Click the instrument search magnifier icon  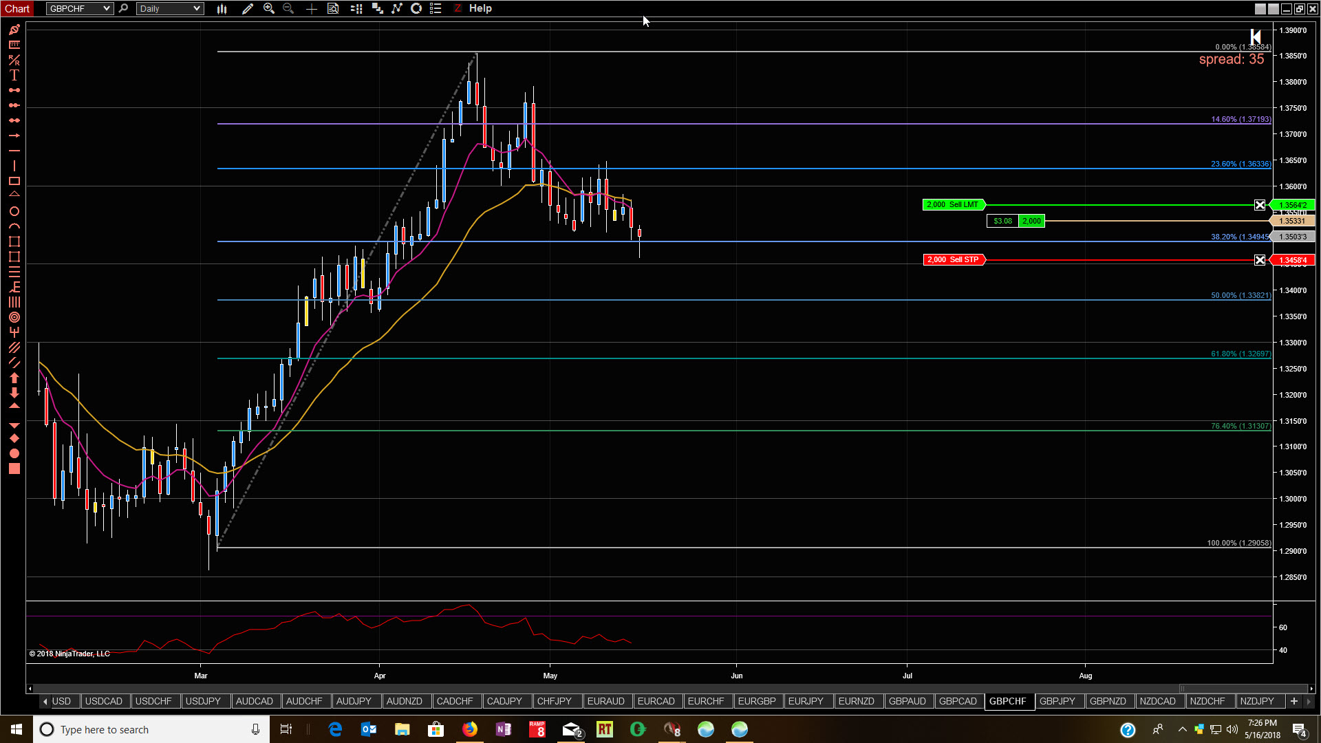[x=124, y=9]
